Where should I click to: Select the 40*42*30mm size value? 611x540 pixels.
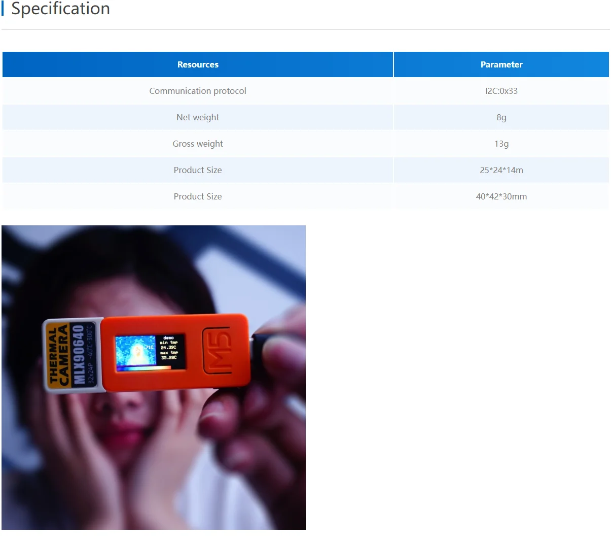click(501, 196)
